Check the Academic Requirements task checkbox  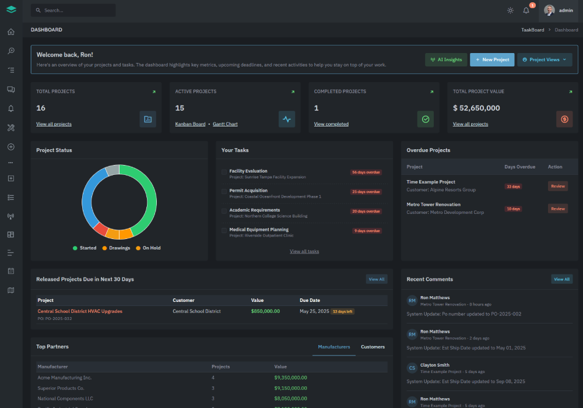[224, 211]
